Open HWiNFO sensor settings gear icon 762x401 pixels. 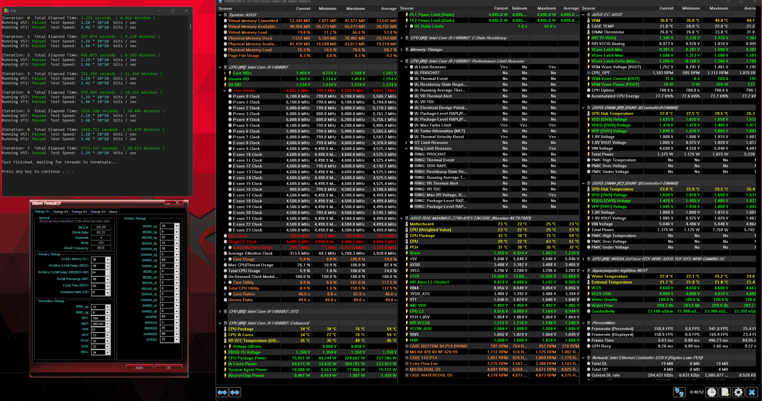coord(738,392)
